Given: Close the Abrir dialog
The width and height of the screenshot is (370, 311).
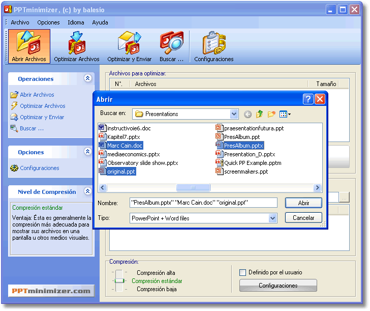Looking at the screenshot, I should [x=320, y=99].
